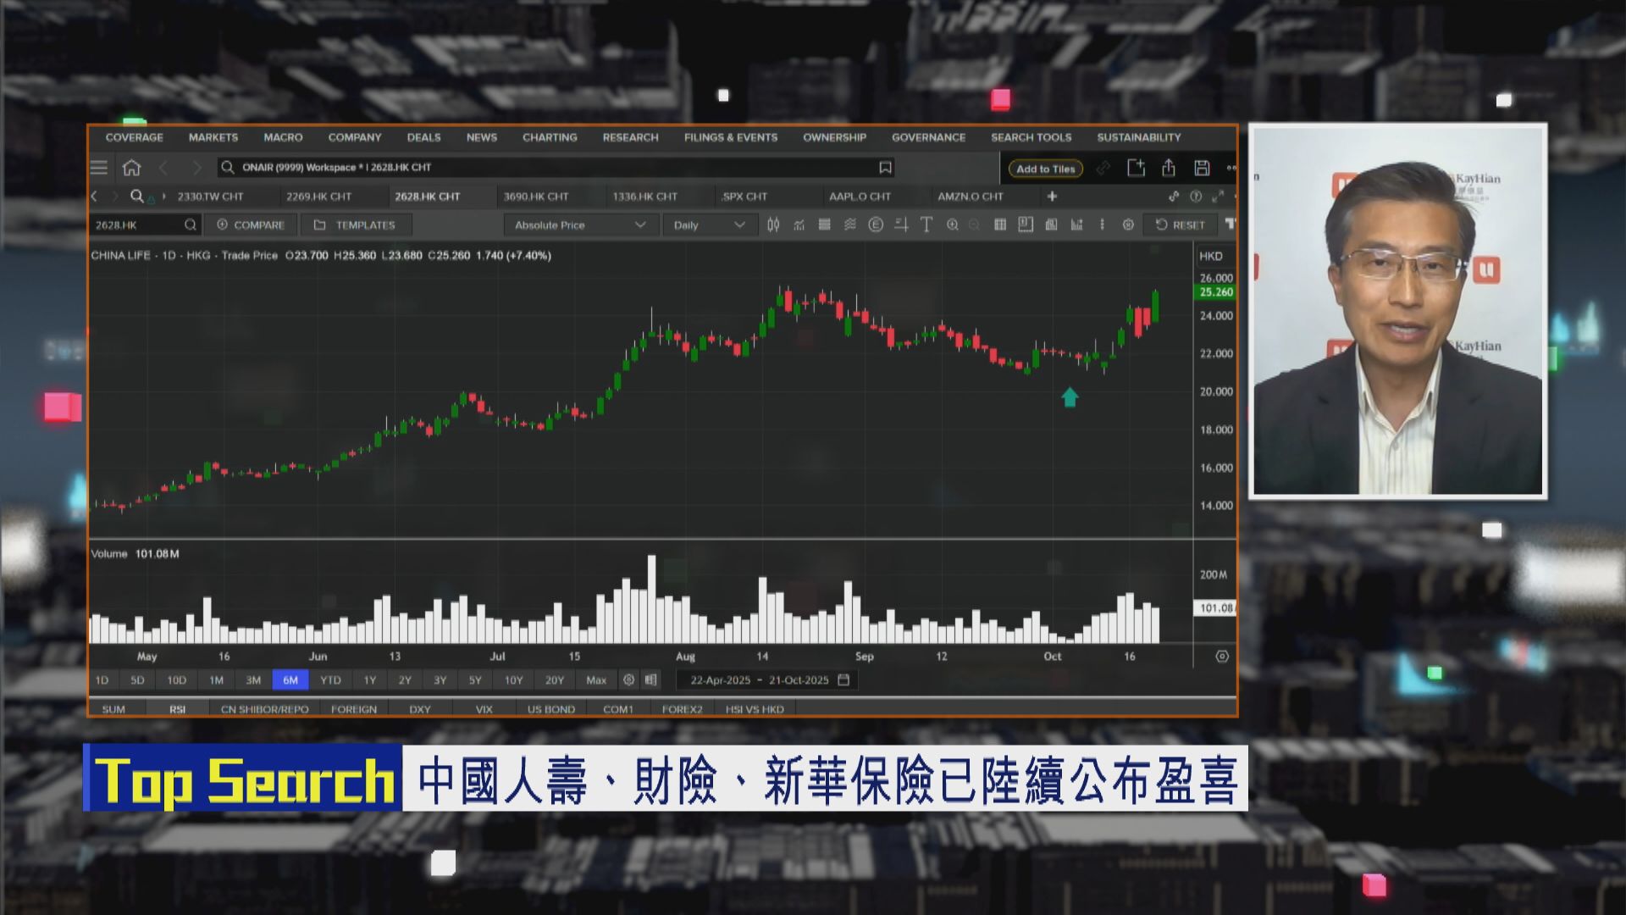This screenshot has width=1626, height=915.
Task: Toggle the bar chart indicator icon
Action: 1077,225
